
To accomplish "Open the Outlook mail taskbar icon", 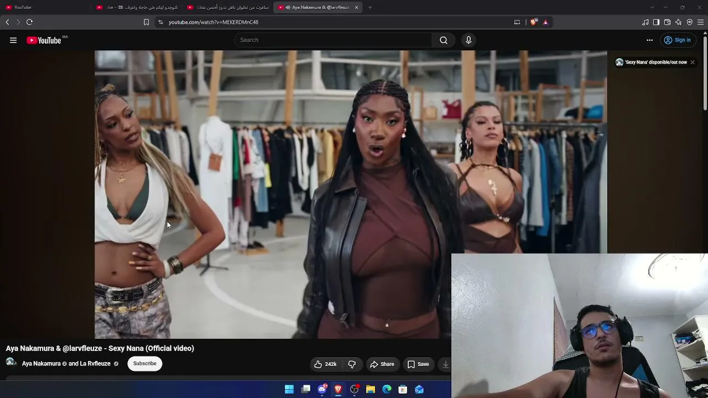I will click(x=419, y=390).
